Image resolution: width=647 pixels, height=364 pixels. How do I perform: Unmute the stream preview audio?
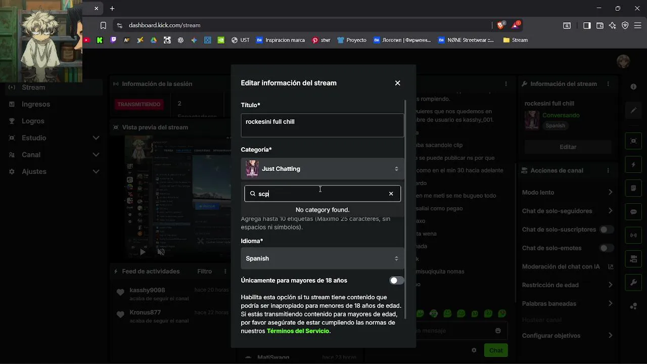click(x=161, y=252)
